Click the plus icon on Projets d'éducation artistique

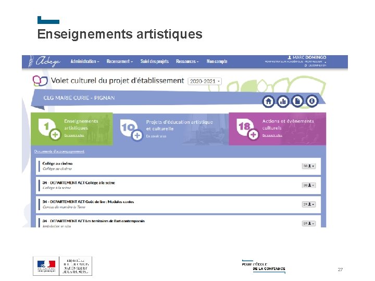pos(137,135)
